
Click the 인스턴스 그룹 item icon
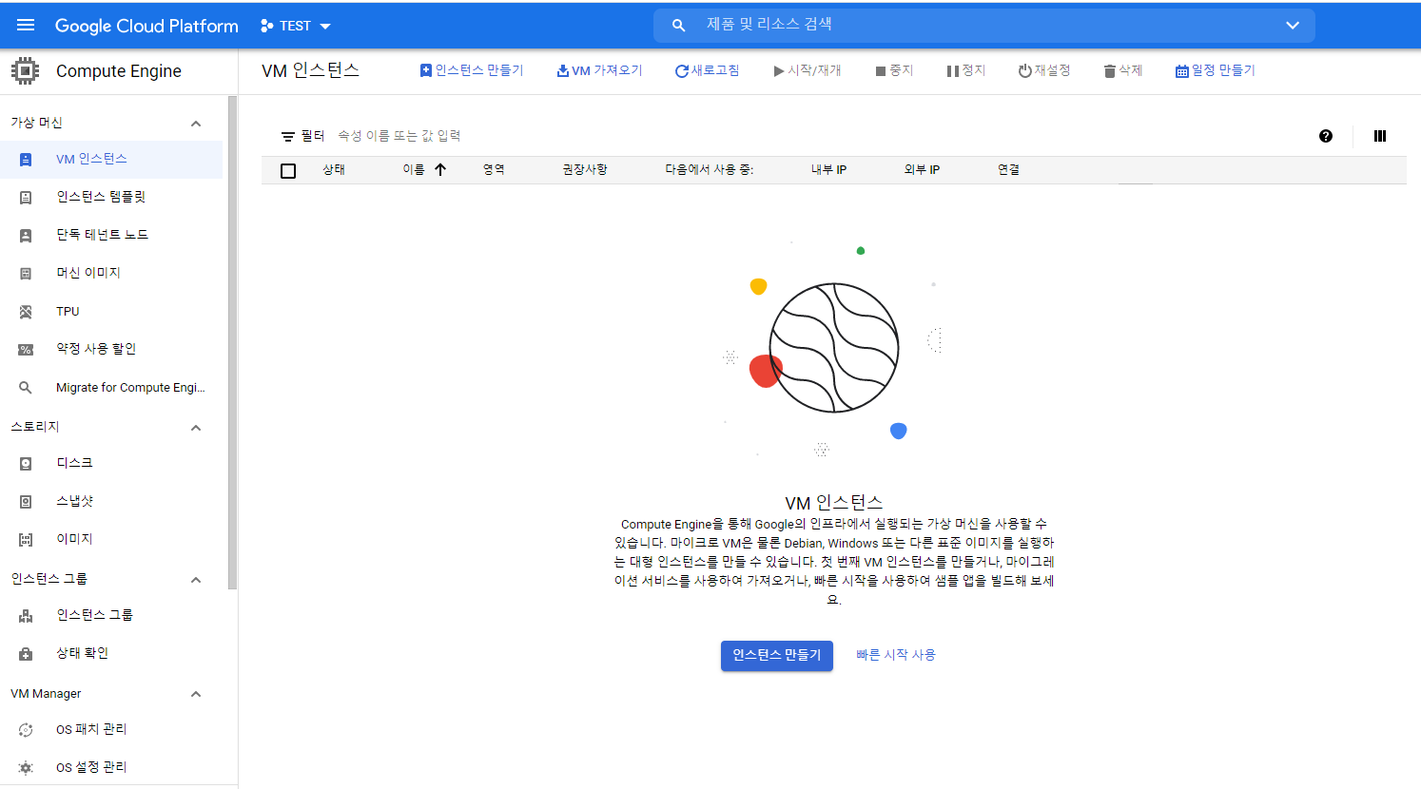click(26, 616)
